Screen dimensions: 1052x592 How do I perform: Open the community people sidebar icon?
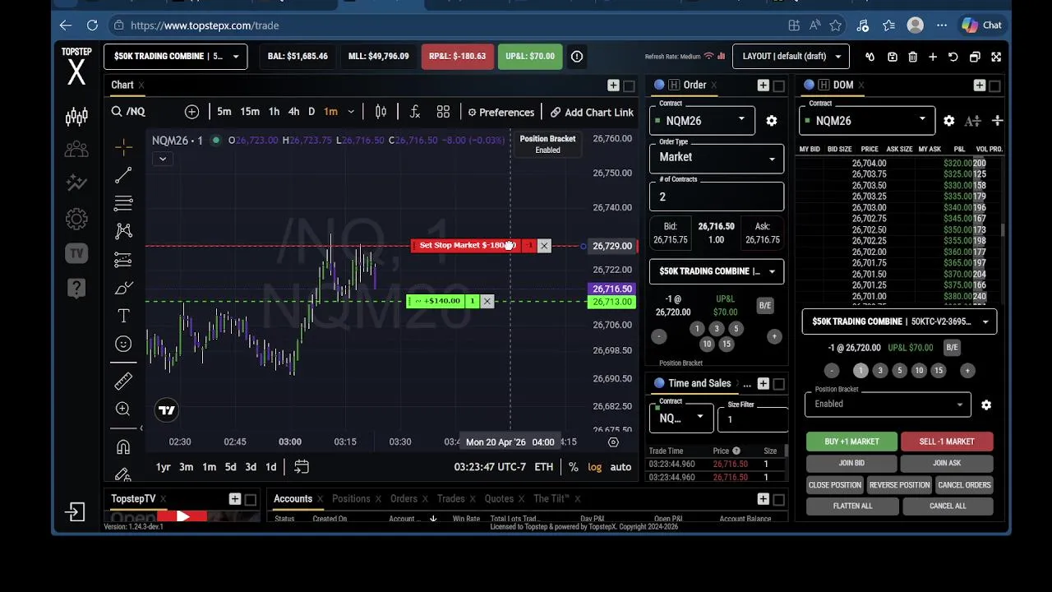pos(76,149)
